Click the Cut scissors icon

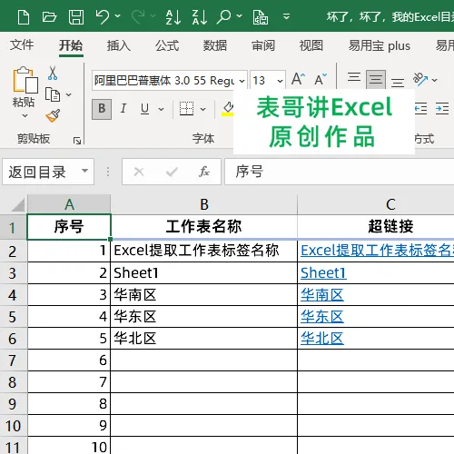point(53,73)
